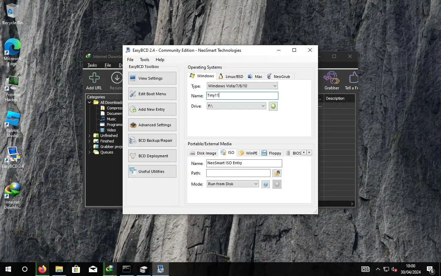Click the greyed-out add ISO entry icon
Image resolution: width=441 pixels, height=276 pixels.
[277, 184]
